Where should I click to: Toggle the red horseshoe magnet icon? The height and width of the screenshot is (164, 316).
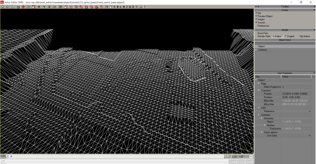pyautogui.click(x=92, y=7)
